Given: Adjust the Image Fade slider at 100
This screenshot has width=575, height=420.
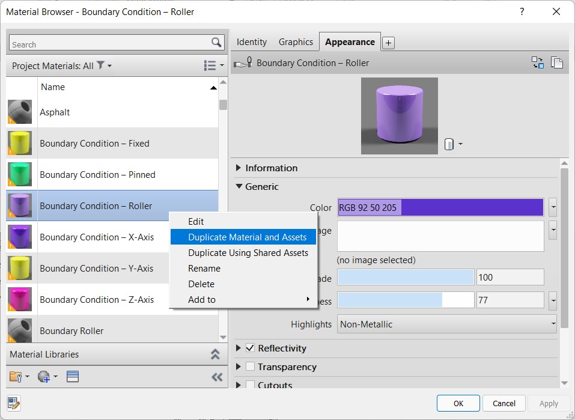Looking at the screenshot, I should coord(406,278).
